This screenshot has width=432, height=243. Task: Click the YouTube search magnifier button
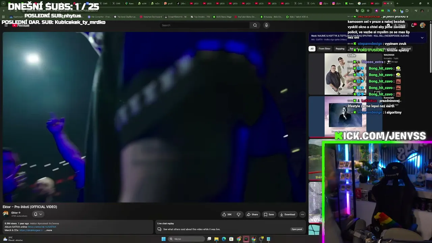[x=255, y=25]
